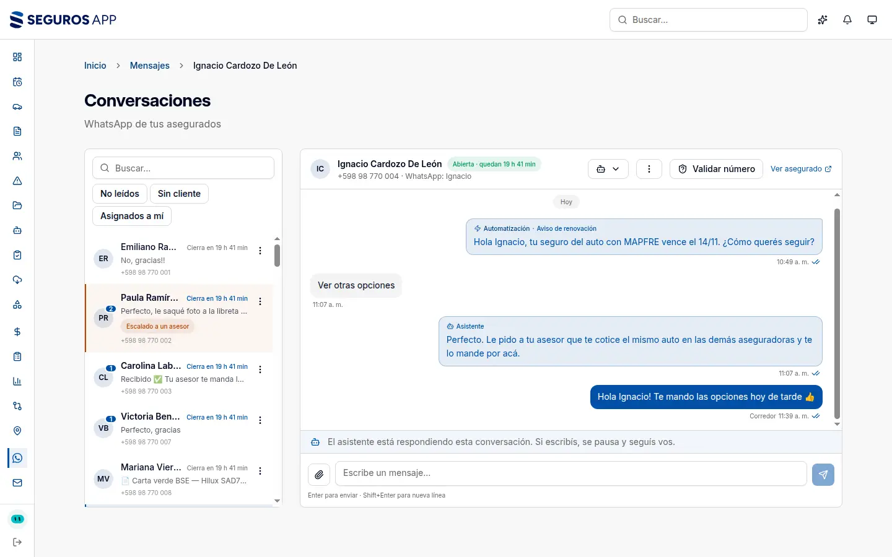Viewport: 892px width, 557px height.
Task: Toggle the Asignados a mí filter
Action: click(x=132, y=216)
